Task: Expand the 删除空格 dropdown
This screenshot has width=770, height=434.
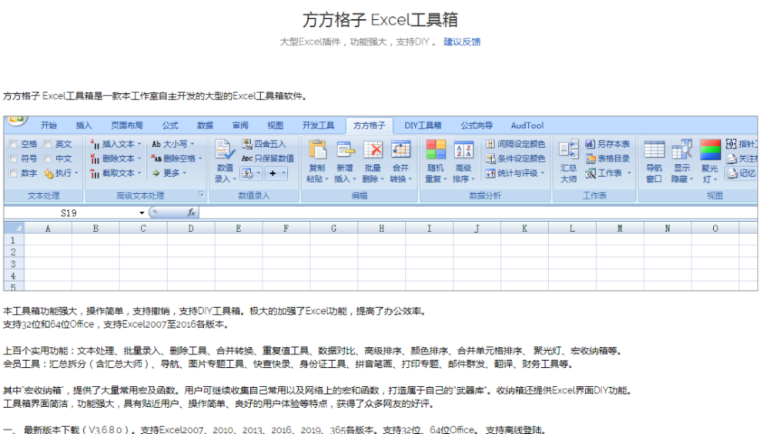Action: (200, 158)
